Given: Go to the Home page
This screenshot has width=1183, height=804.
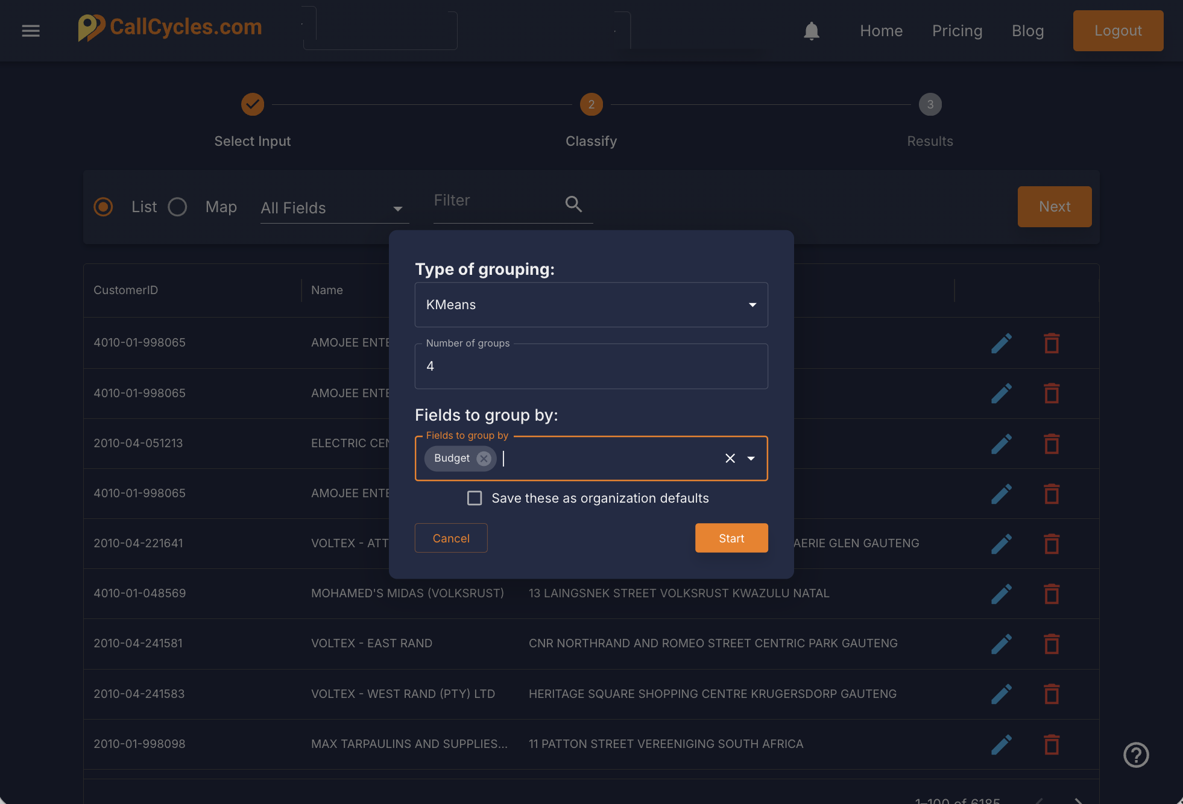Looking at the screenshot, I should pos(881,31).
